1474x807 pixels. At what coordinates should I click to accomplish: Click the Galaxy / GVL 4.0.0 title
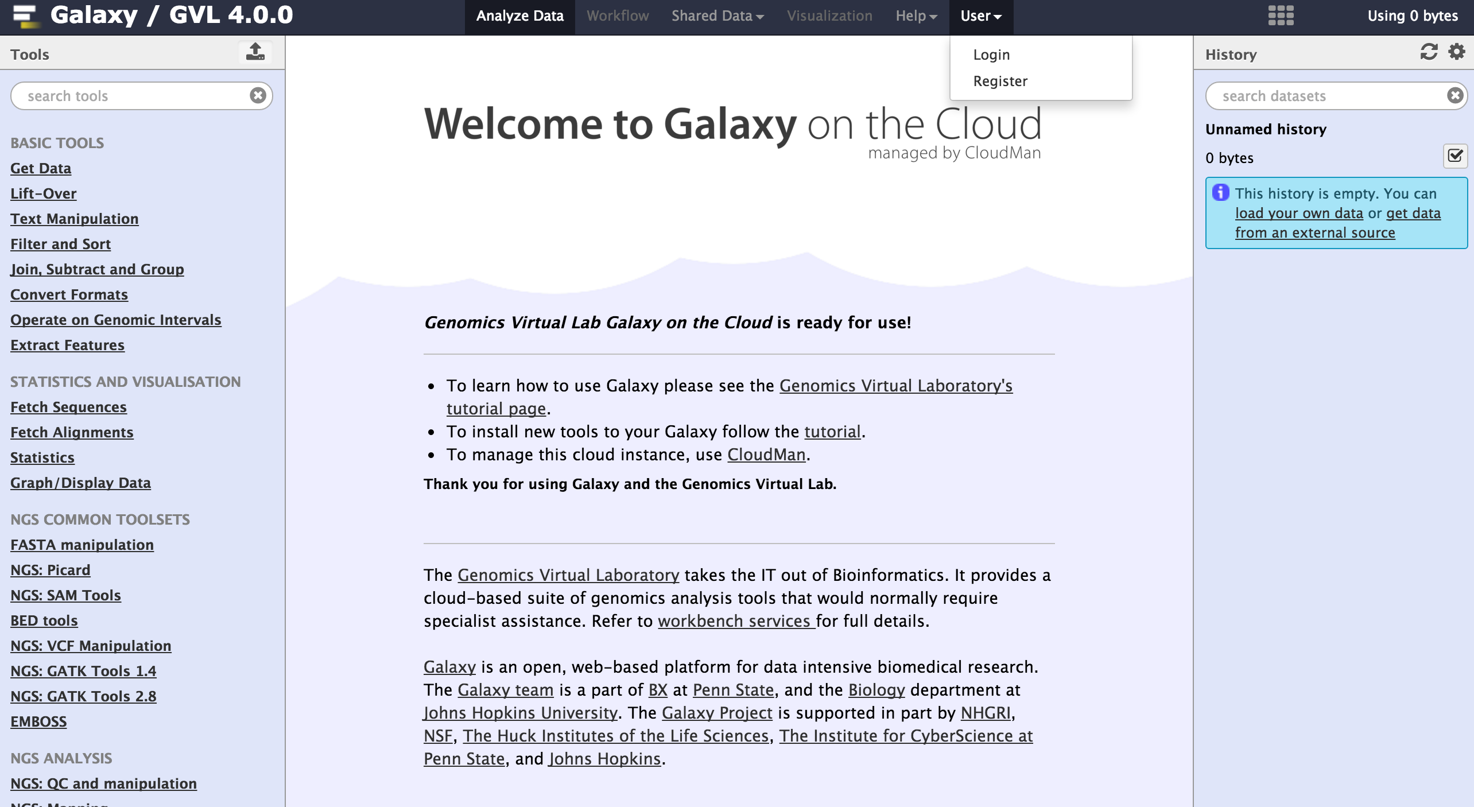tap(172, 15)
